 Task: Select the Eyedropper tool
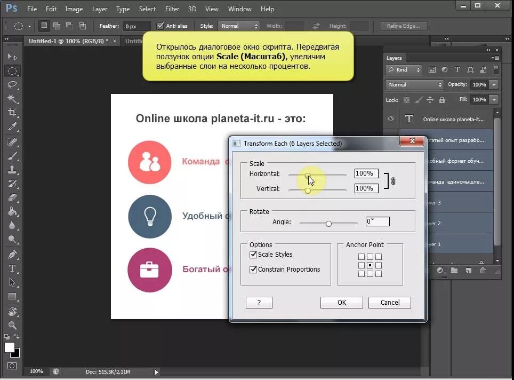click(12, 126)
